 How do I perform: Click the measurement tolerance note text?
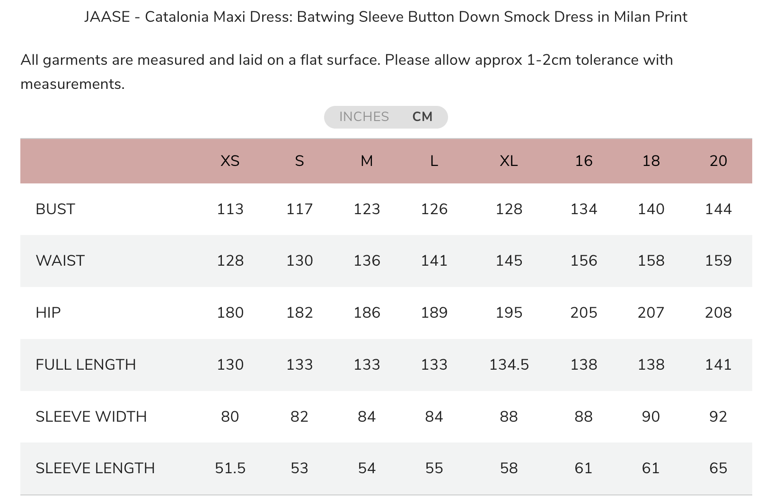(347, 72)
